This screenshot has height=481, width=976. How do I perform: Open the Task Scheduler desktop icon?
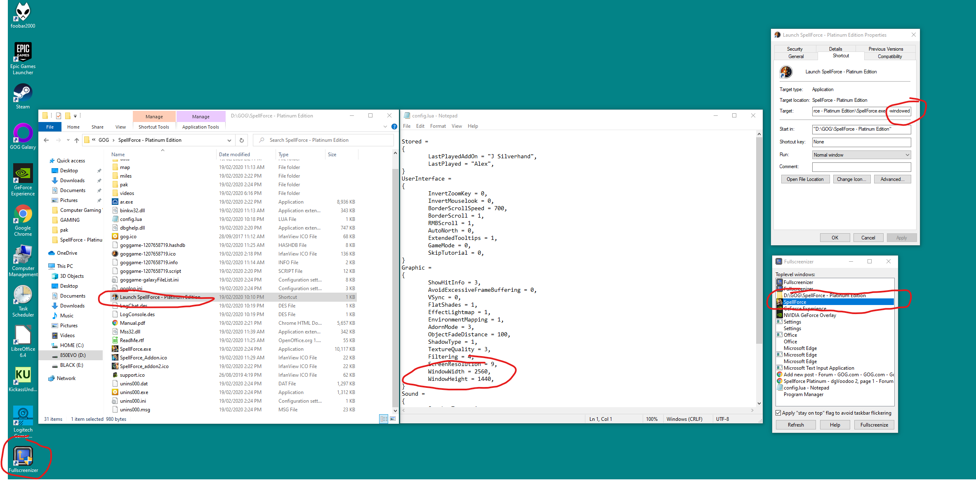[x=23, y=301]
